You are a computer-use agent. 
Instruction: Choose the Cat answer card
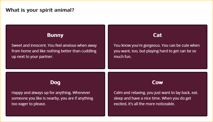(158, 47)
